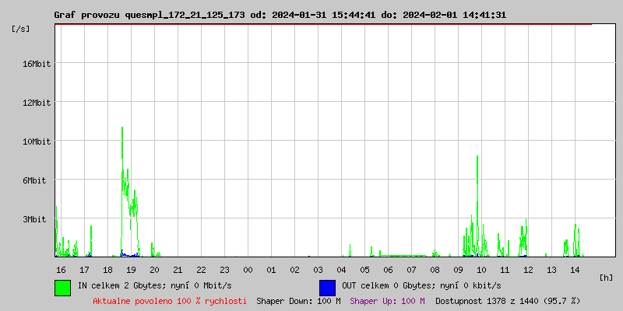This screenshot has height=311, width=623.
Task: Click the '16Mbit' y-axis label
Action: tap(37, 64)
